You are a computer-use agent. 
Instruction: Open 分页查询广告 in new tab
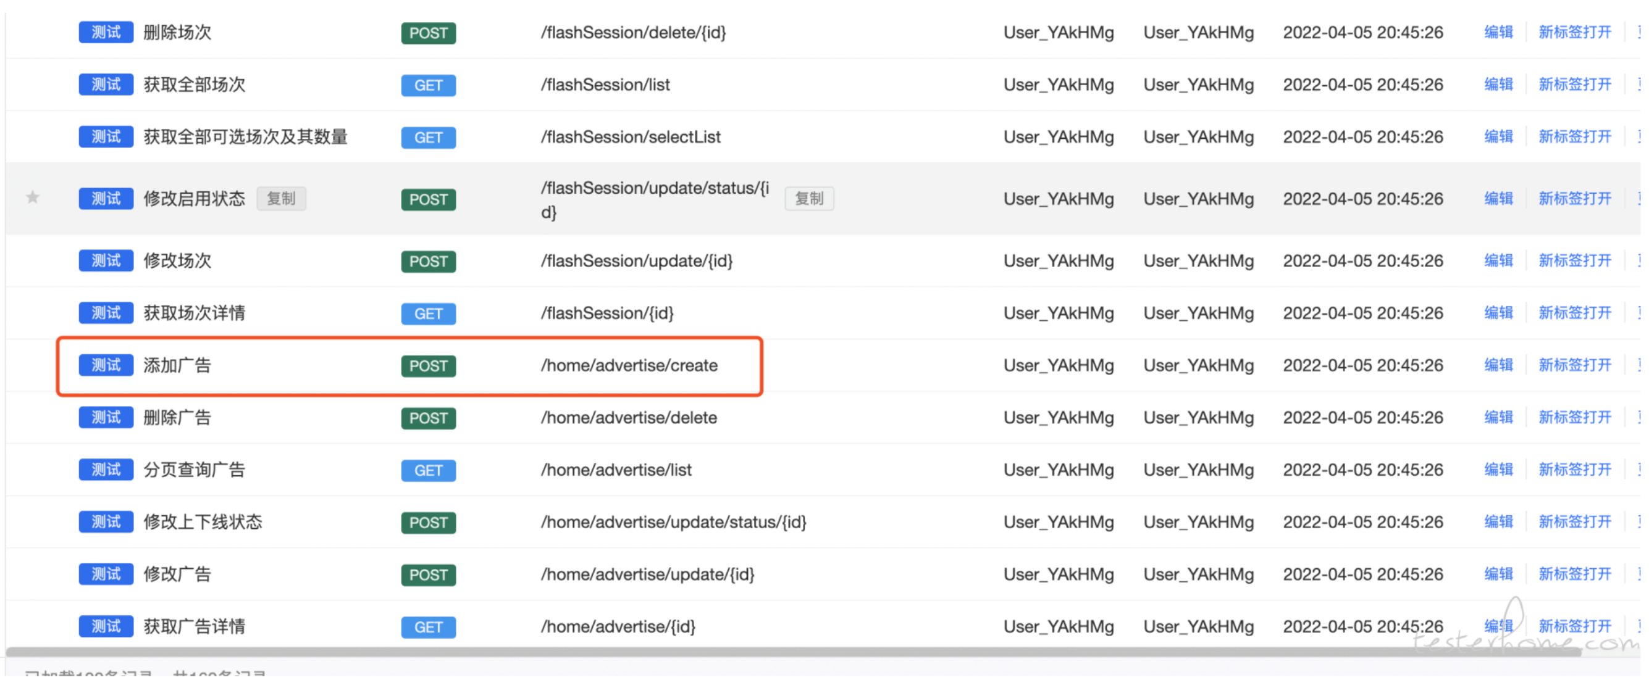click(1575, 470)
